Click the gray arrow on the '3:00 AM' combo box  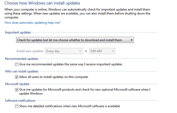[113, 51]
